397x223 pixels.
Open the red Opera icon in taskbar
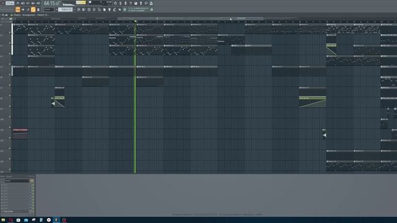11,221
